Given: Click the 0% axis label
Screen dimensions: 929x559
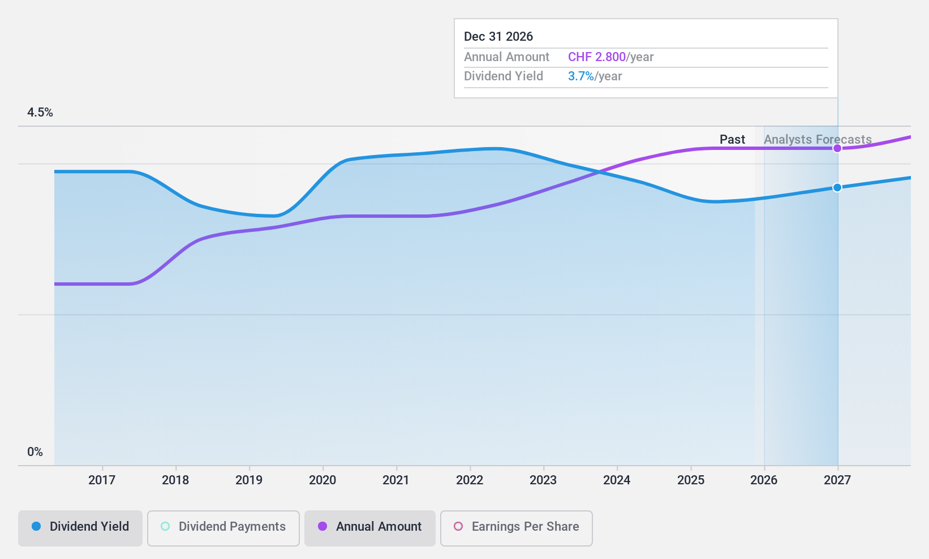Looking at the screenshot, I should coord(35,451).
